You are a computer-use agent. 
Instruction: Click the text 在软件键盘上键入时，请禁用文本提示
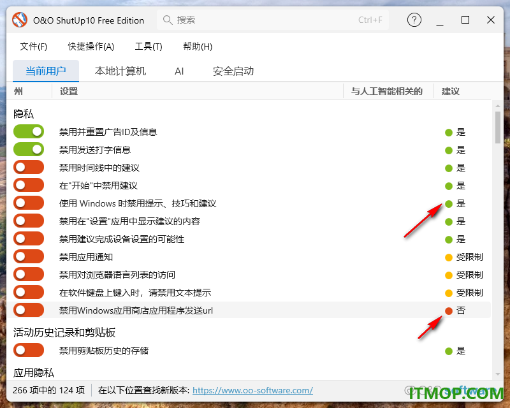(135, 293)
